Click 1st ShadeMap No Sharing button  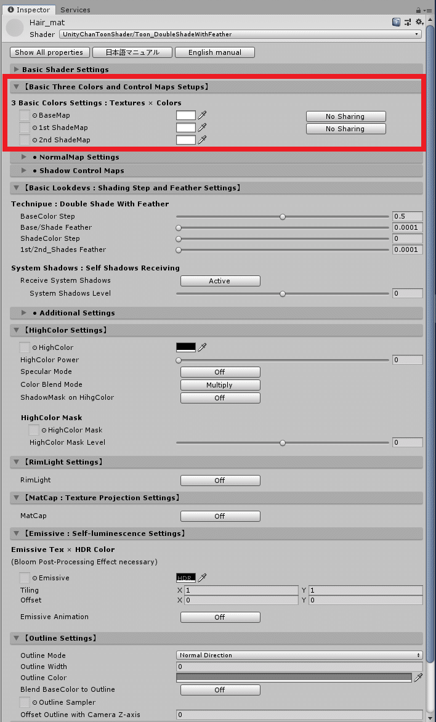pos(345,129)
